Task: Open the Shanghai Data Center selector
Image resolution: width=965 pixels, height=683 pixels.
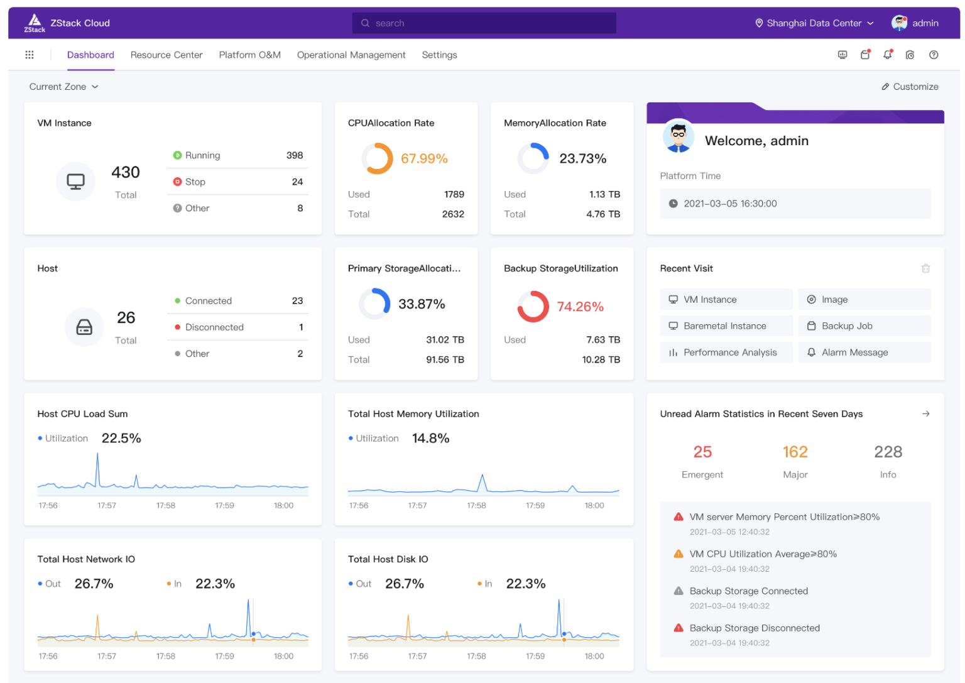Action: pyautogui.click(x=812, y=23)
